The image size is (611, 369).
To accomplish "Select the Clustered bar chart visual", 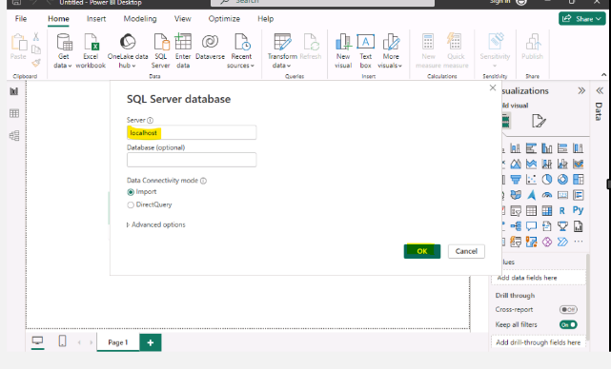I will (531, 148).
